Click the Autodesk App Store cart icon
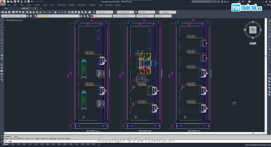The width and height of the screenshot is (271, 147). [239, 1]
